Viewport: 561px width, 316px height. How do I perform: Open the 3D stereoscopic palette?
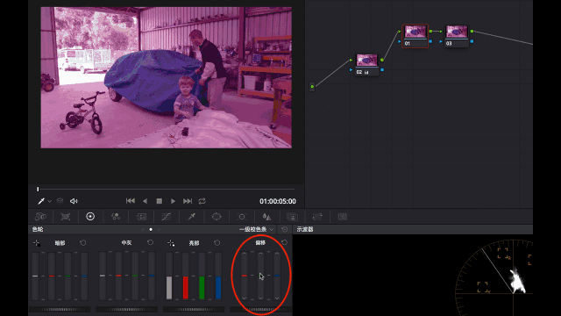click(x=343, y=217)
